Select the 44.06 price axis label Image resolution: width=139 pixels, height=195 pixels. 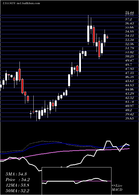(130, 89)
